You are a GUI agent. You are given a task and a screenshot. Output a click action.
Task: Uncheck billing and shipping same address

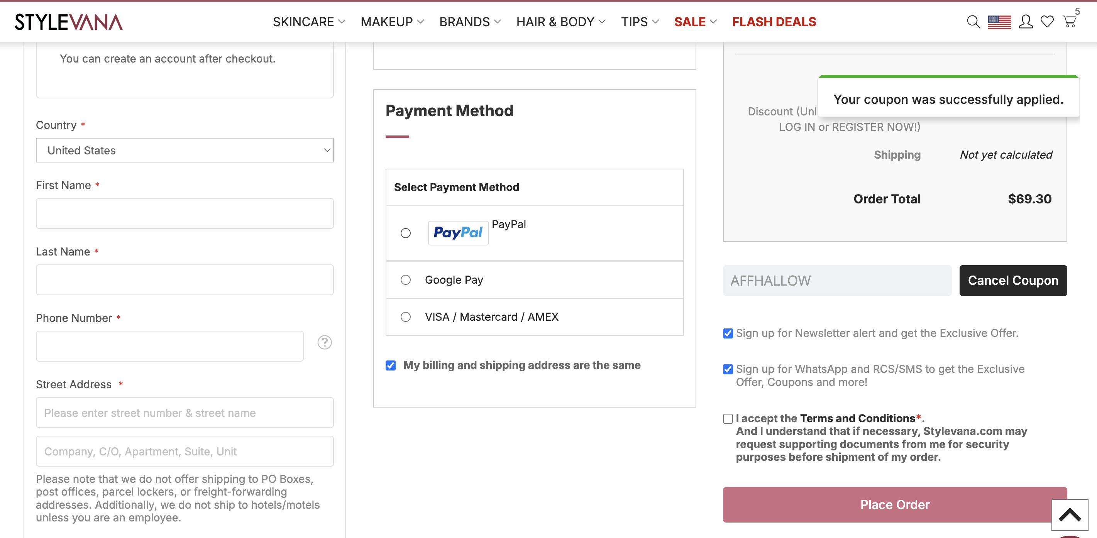391,365
